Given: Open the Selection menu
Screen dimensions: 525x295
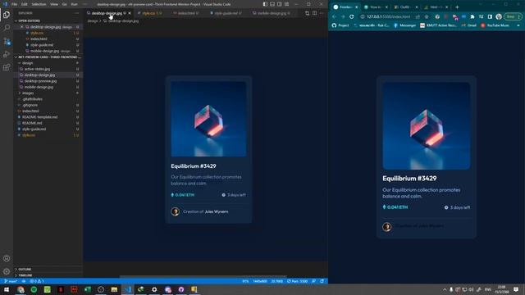Looking at the screenshot, I should pyautogui.click(x=39, y=4).
